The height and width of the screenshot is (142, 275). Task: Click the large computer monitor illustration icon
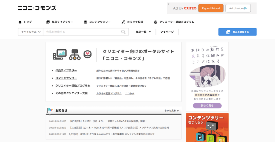tap(60, 54)
